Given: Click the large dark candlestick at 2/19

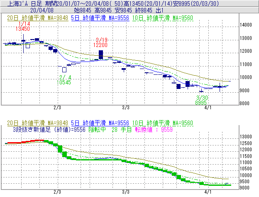Looking at the screenshot, I should pos(101,55).
